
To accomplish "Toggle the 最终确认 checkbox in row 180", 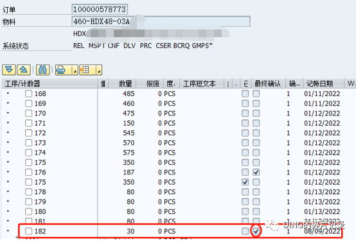I will click(x=256, y=212).
